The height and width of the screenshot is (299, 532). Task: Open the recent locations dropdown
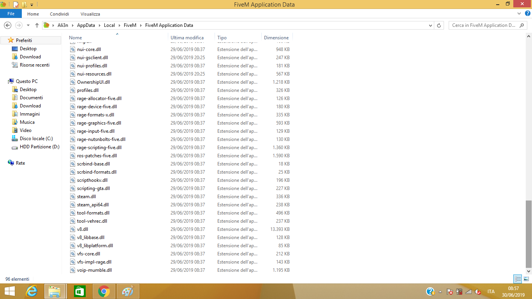click(x=28, y=25)
